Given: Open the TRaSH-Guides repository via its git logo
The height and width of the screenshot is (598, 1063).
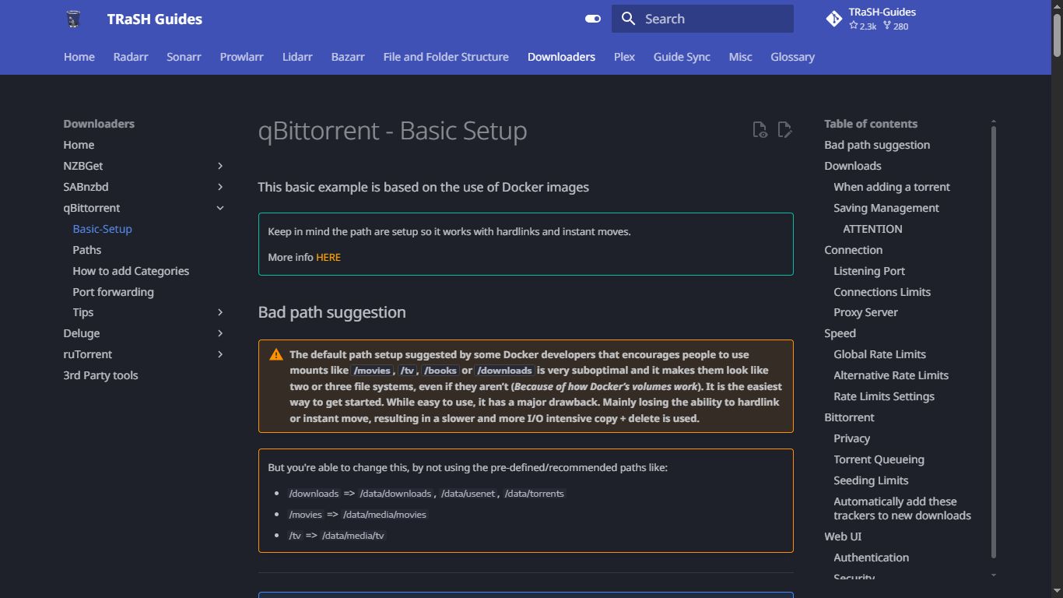Looking at the screenshot, I should 833,17.
